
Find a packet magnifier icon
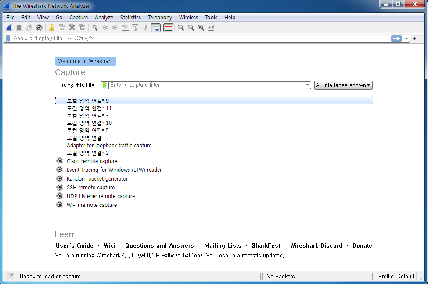tap(95, 28)
